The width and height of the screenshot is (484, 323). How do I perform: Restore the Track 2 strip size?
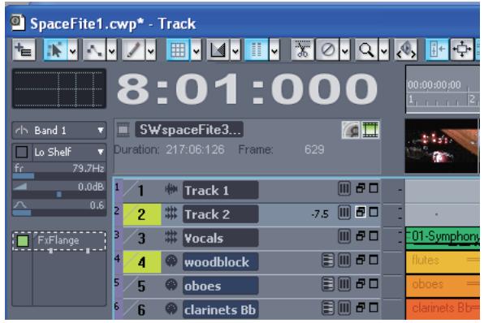[361, 212]
